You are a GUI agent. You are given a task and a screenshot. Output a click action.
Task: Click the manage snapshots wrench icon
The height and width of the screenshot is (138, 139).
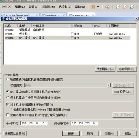click(x=132, y=7)
